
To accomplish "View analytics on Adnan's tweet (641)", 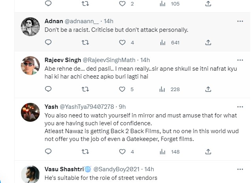I will click(162, 42).
